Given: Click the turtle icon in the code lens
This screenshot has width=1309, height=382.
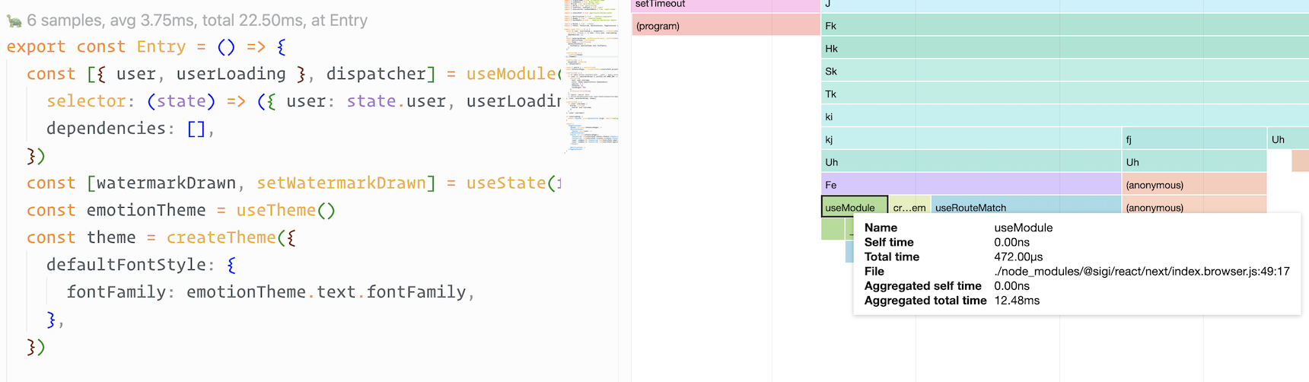Looking at the screenshot, I should [14, 21].
